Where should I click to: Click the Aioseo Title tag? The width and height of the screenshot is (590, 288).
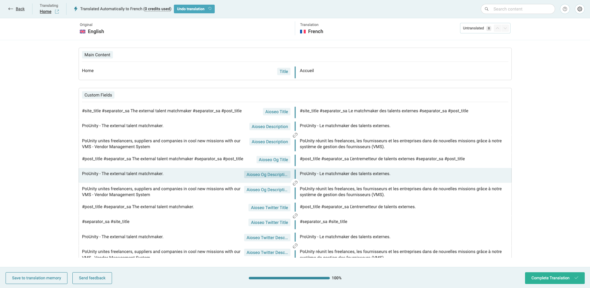tap(277, 112)
